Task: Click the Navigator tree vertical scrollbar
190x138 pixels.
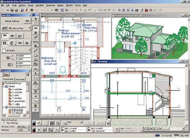Action: pyautogui.click(x=28, y=97)
